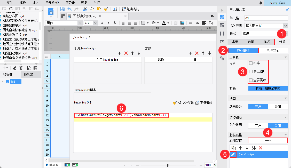The width and height of the screenshot is (291, 168).
Task: Open the cell element panel icon
Action: [x=222, y=17]
